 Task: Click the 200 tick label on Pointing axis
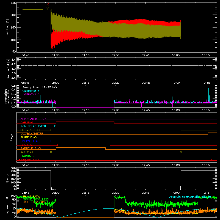click(13, 15)
